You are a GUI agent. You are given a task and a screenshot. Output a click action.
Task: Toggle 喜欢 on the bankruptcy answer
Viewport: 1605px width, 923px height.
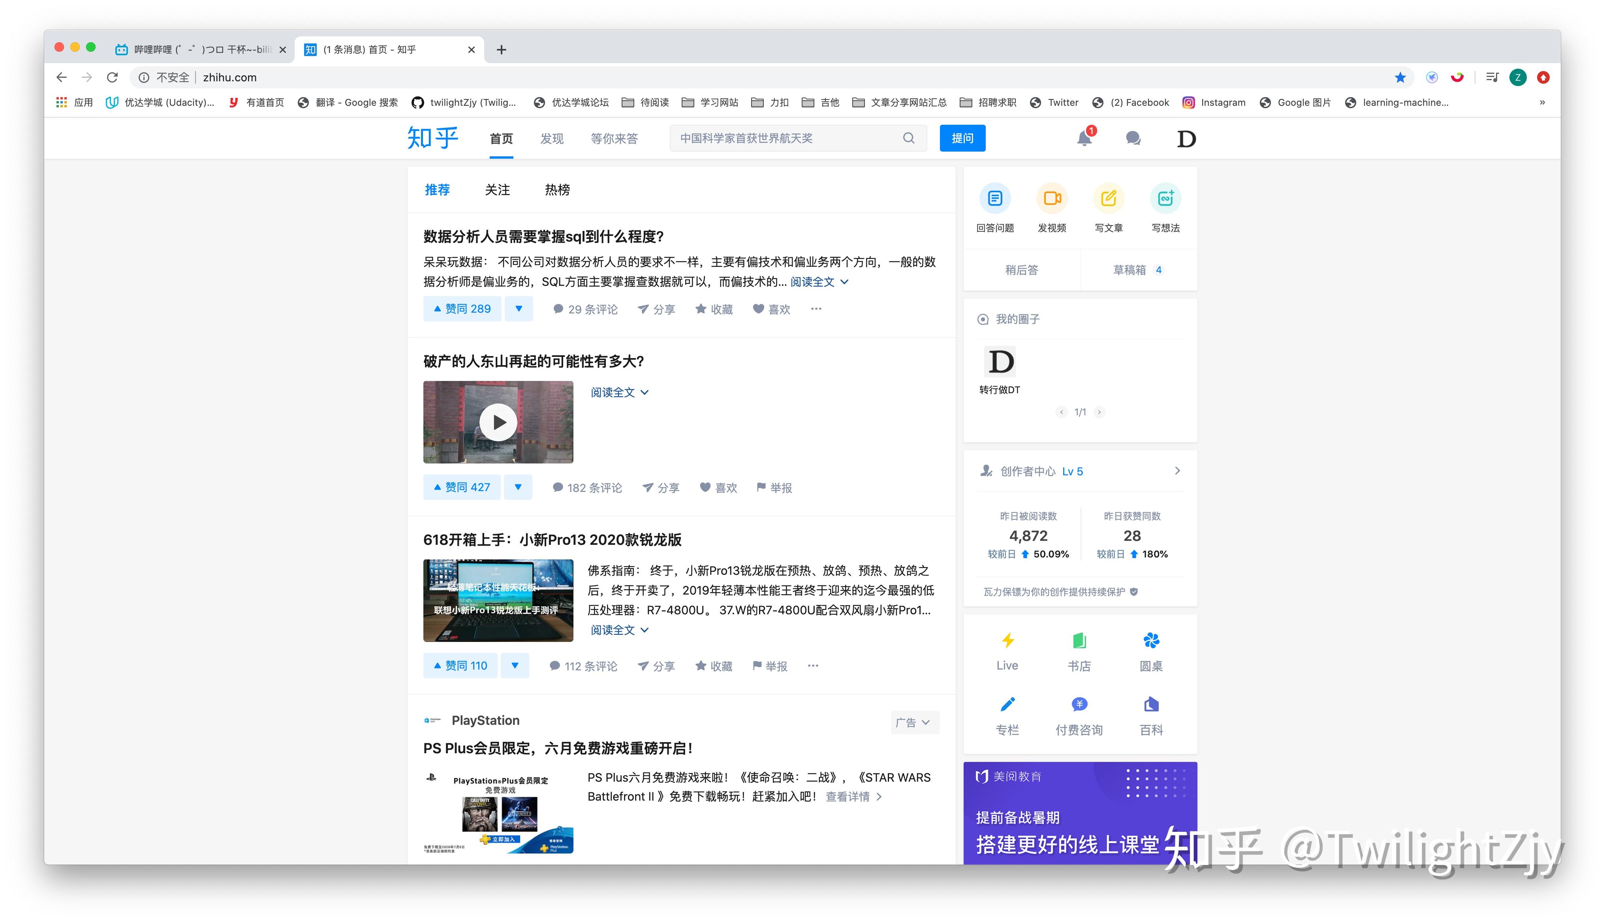point(718,488)
